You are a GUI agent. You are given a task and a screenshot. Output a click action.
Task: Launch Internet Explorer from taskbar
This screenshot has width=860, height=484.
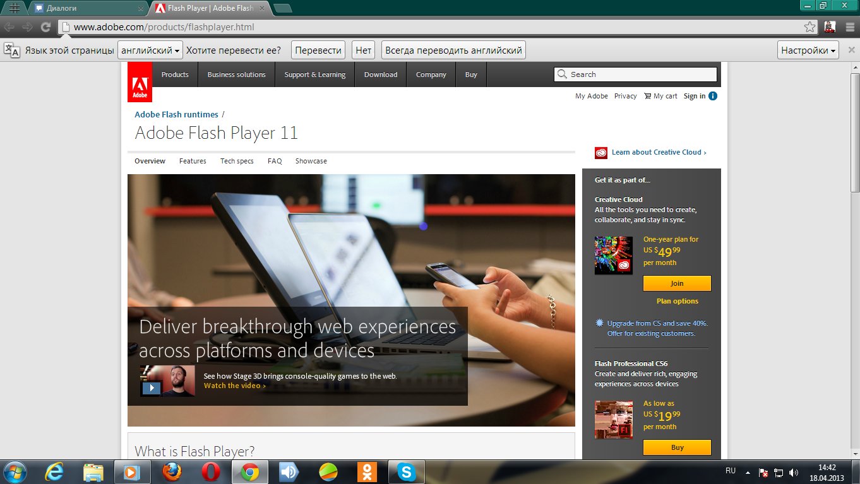coord(55,472)
